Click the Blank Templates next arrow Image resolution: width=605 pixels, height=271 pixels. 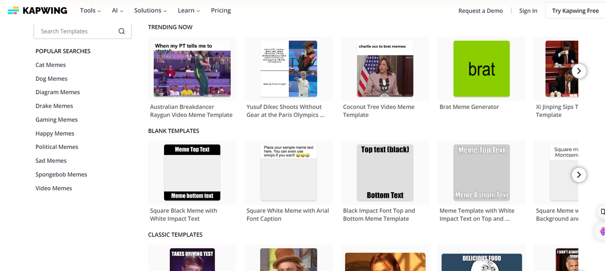[x=579, y=175]
